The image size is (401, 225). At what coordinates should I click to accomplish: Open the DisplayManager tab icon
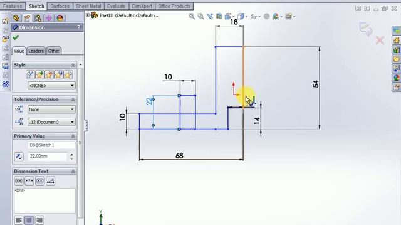point(60,18)
